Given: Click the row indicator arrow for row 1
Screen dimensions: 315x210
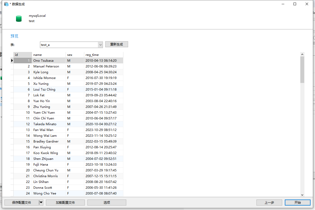Looking at the screenshot, I should tap(12, 60).
